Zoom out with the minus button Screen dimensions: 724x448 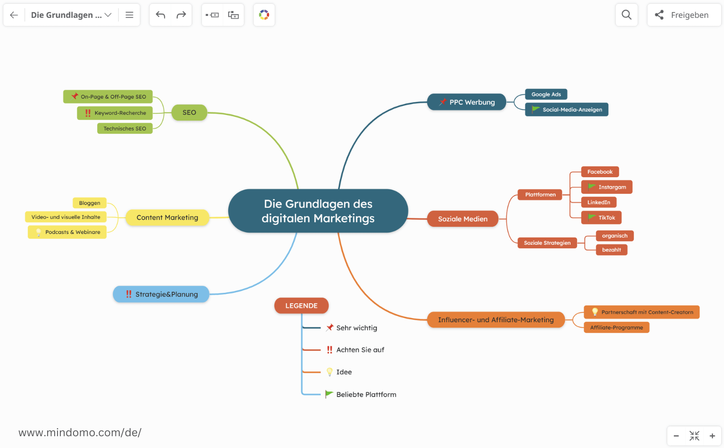(676, 436)
